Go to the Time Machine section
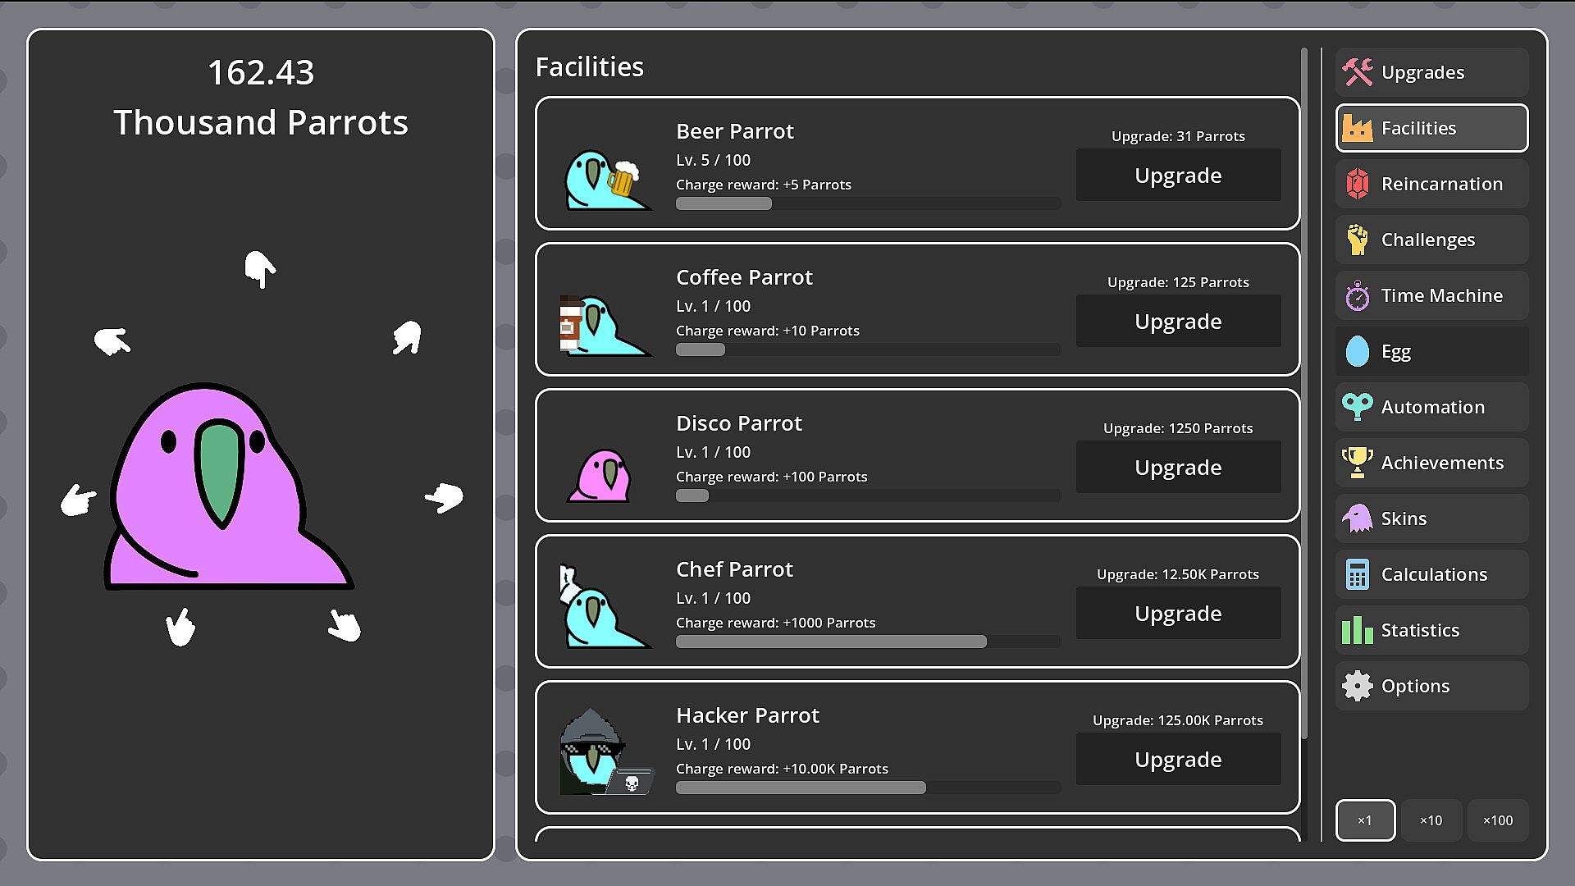Viewport: 1575px width, 886px height. [1431, 295]
